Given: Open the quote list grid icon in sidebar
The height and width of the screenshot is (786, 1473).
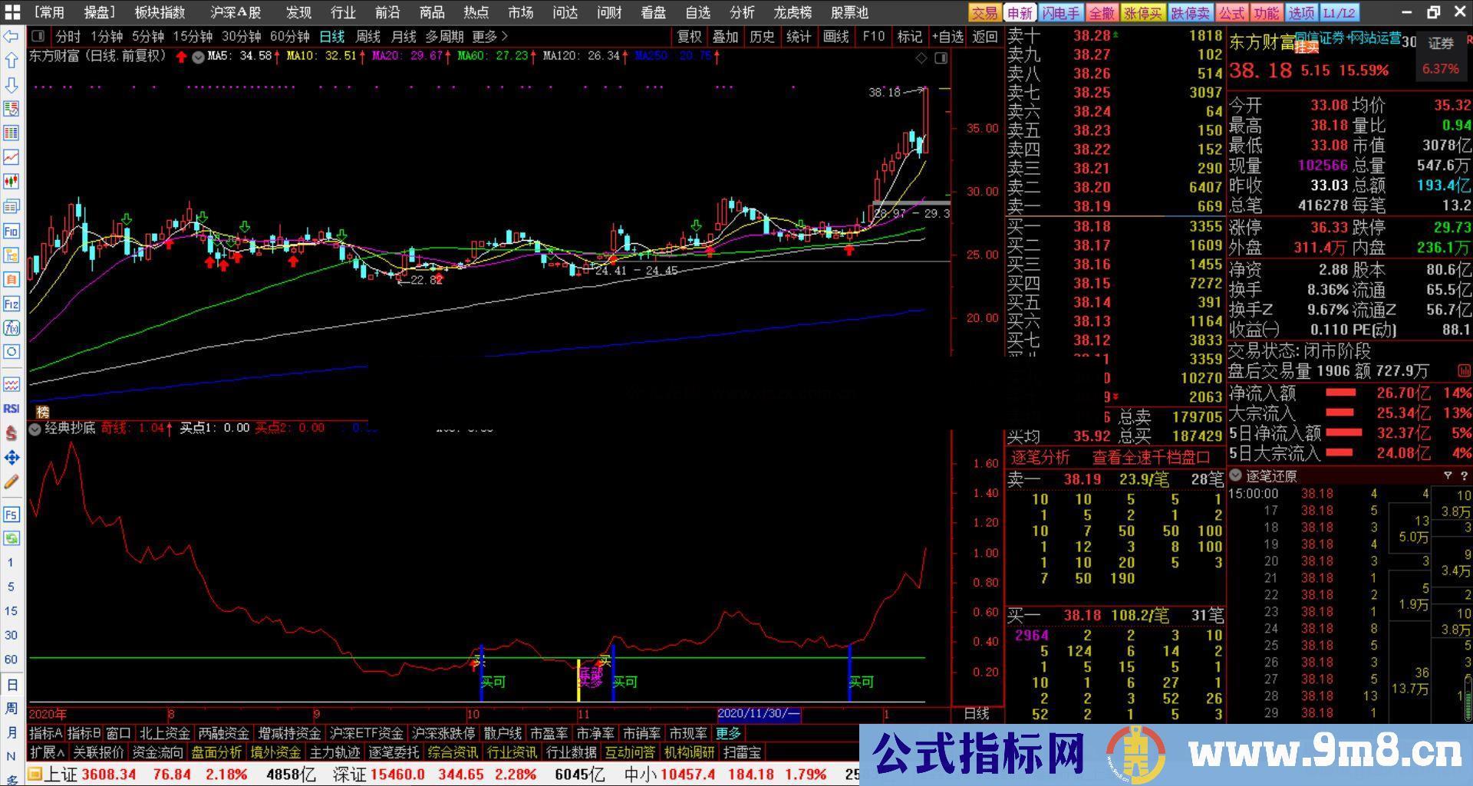Looking at the screenshot, I should tap(11, 133).
